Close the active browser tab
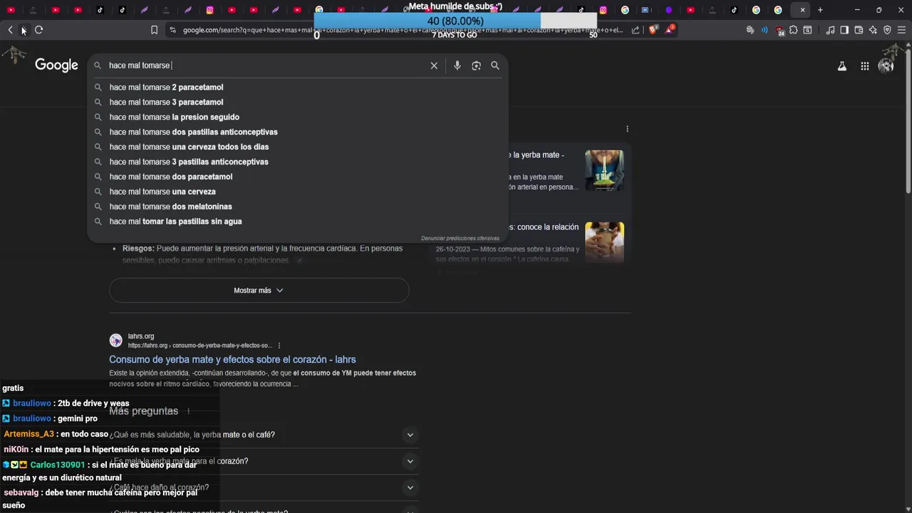The image size is (912, 513). pyautogui.click(x=802, y=10)
